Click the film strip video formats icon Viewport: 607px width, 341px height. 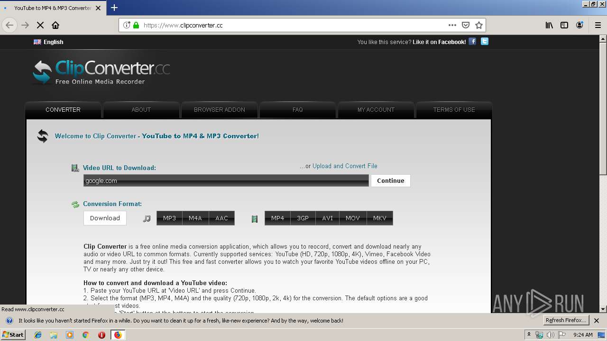point(255,219)
